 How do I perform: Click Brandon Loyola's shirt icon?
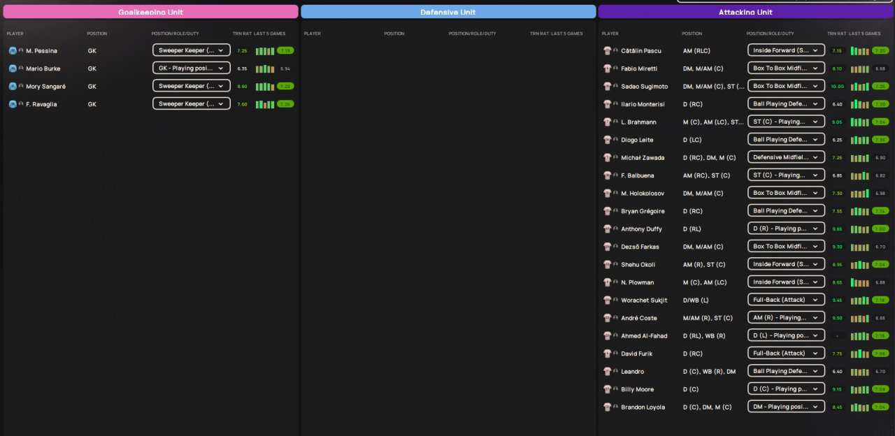[608, 407]
